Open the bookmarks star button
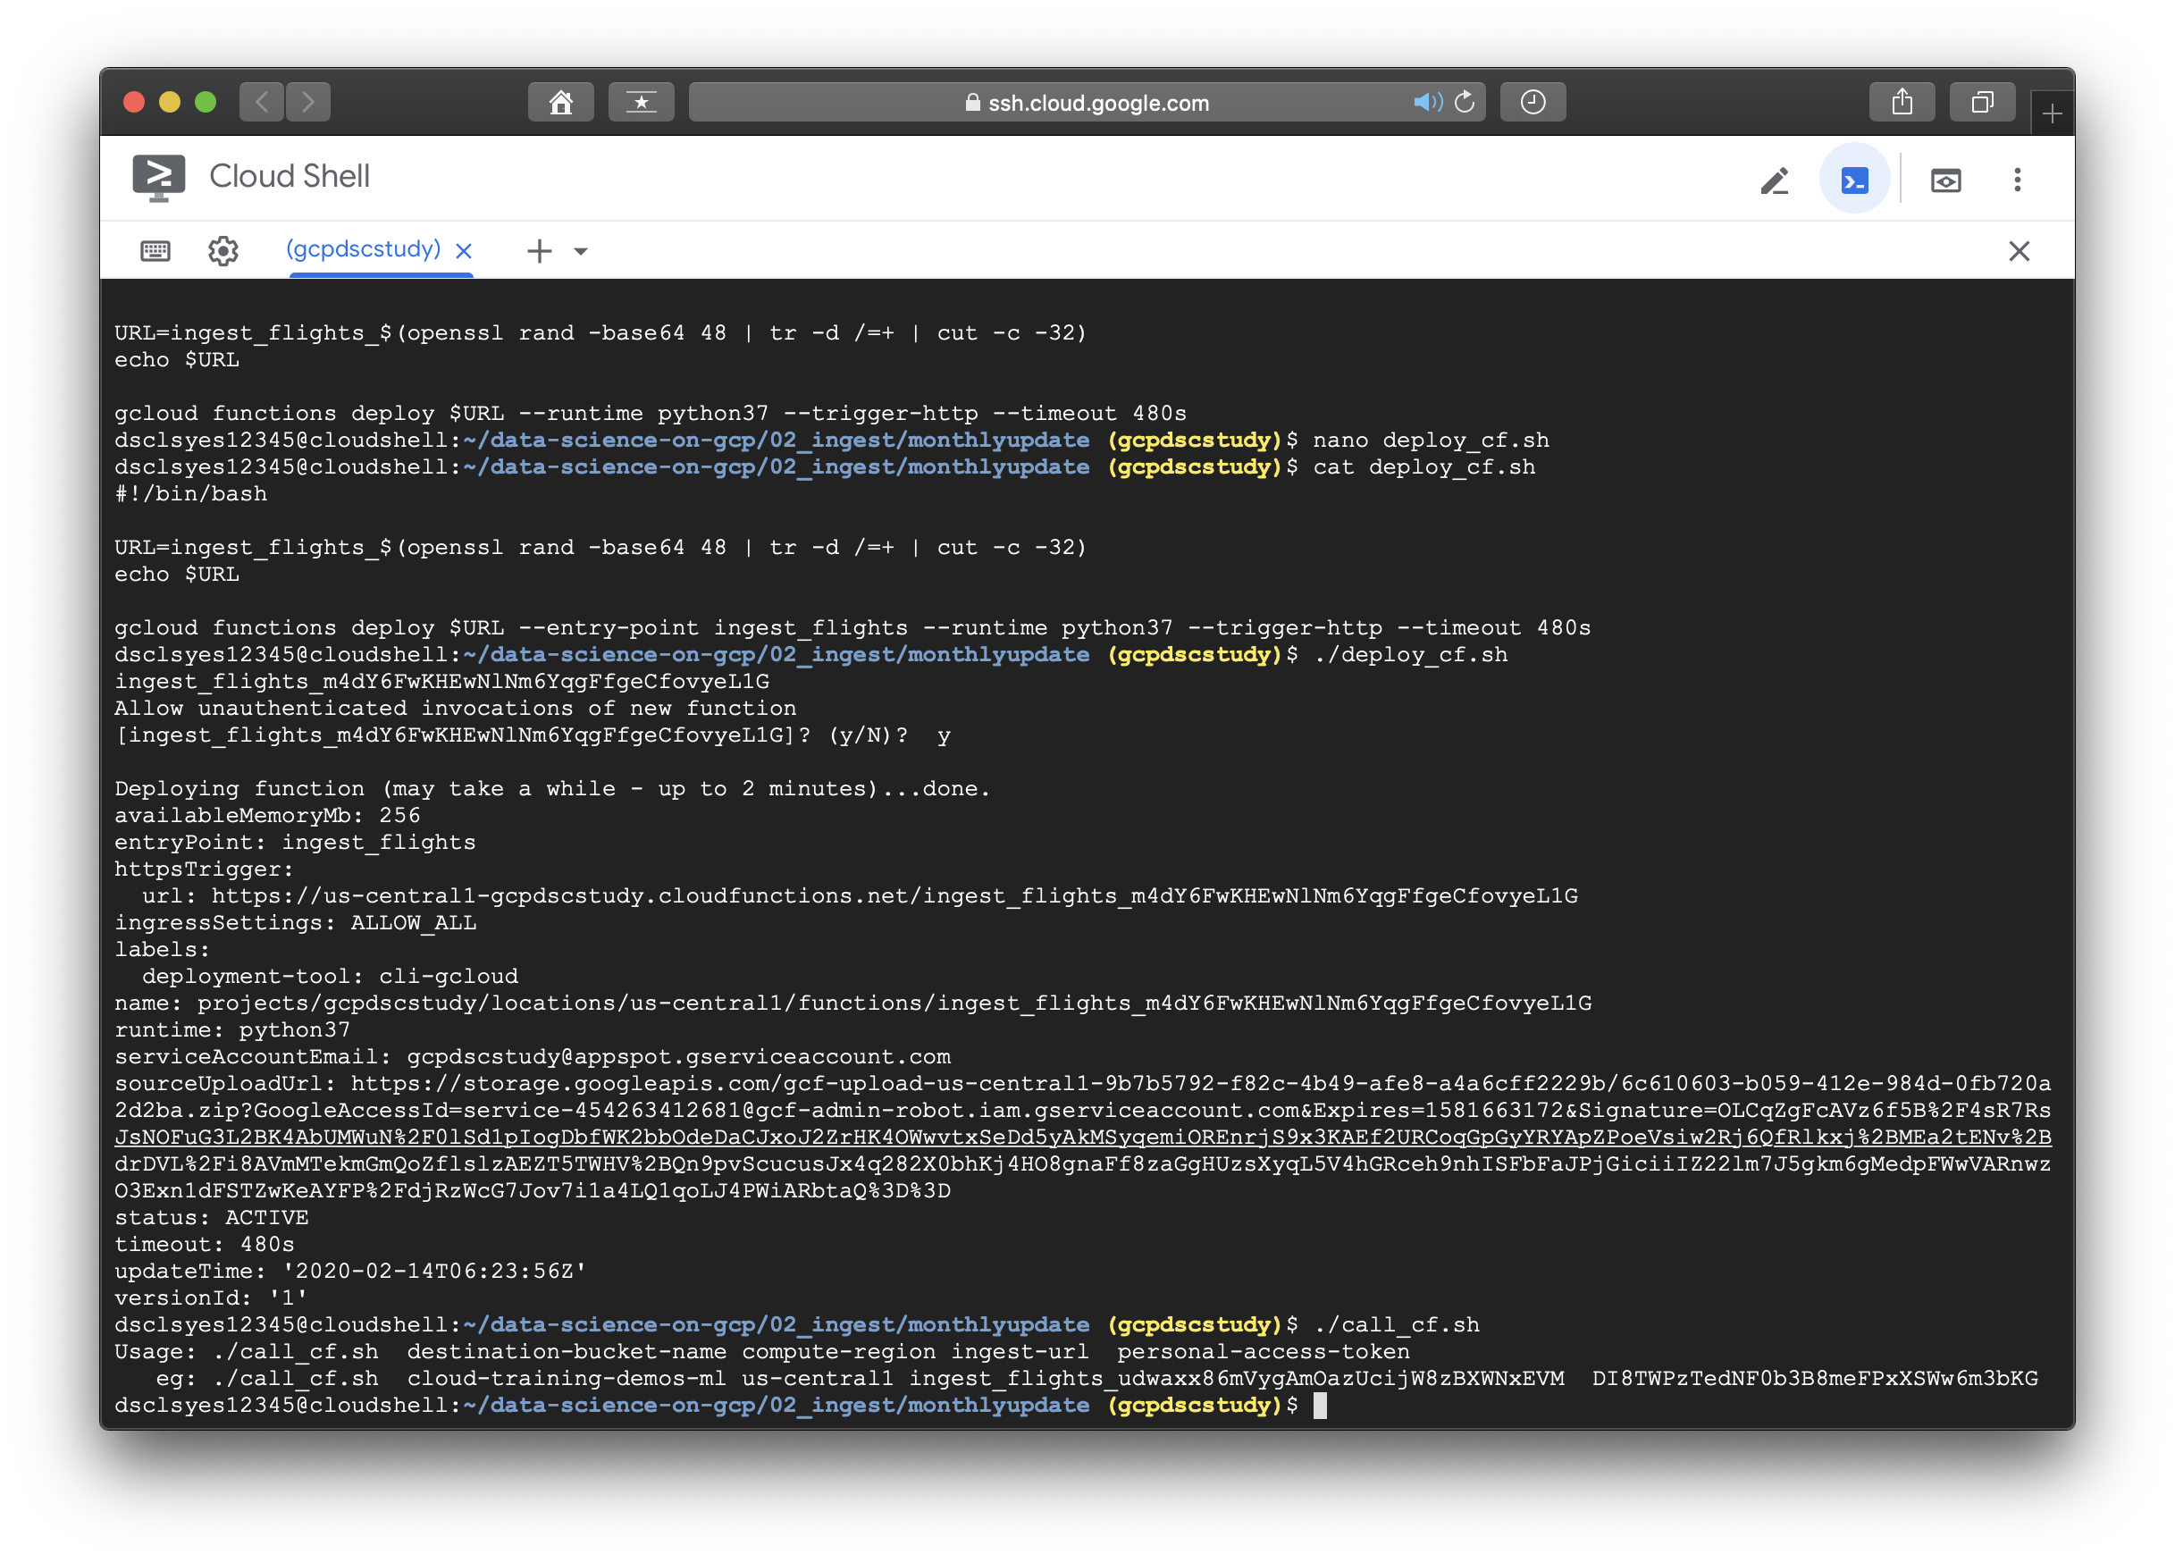This screenshot has height=1562, width=2175. (641, 102)
